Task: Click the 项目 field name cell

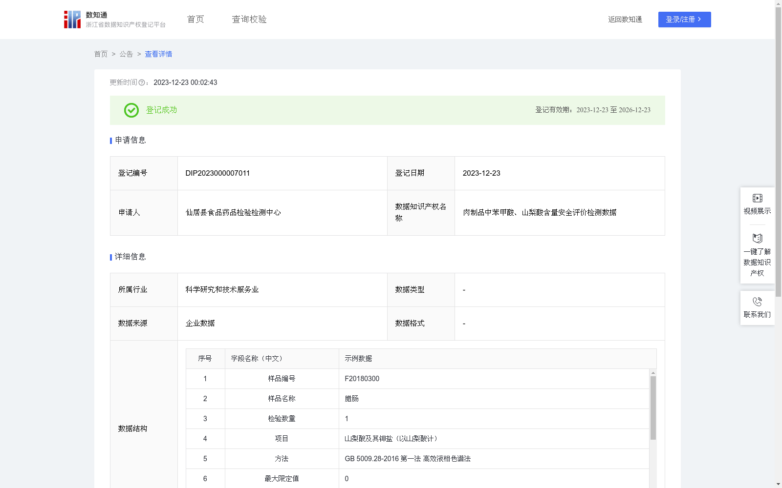Action: pos(282,439)
